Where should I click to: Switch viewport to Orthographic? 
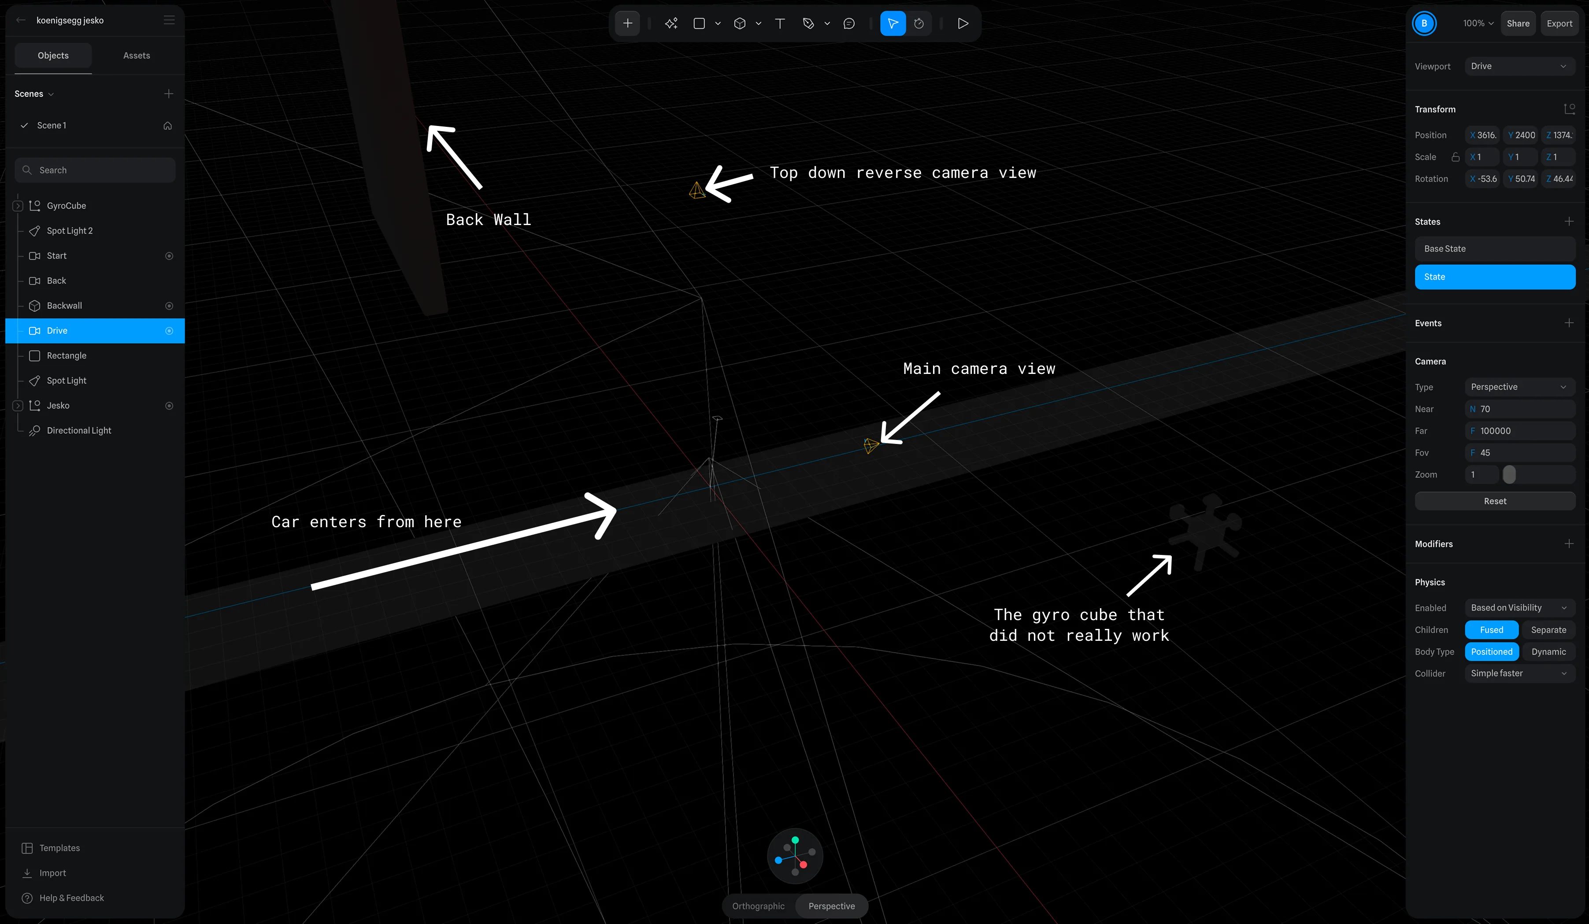[x=758, y=906]
